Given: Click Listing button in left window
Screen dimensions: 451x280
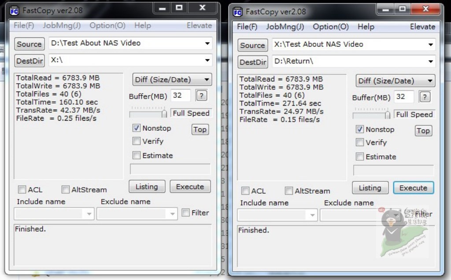Looking at the screenshot, I should (147, 187).
